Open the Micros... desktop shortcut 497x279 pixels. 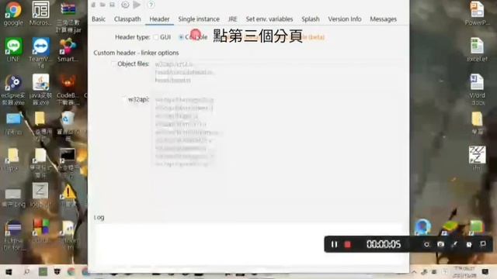[x=40, y=13]
